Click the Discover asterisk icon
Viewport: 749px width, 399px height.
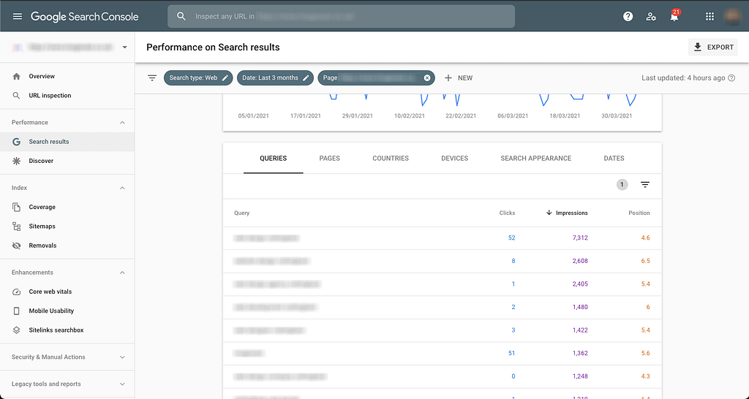(16, 161)
